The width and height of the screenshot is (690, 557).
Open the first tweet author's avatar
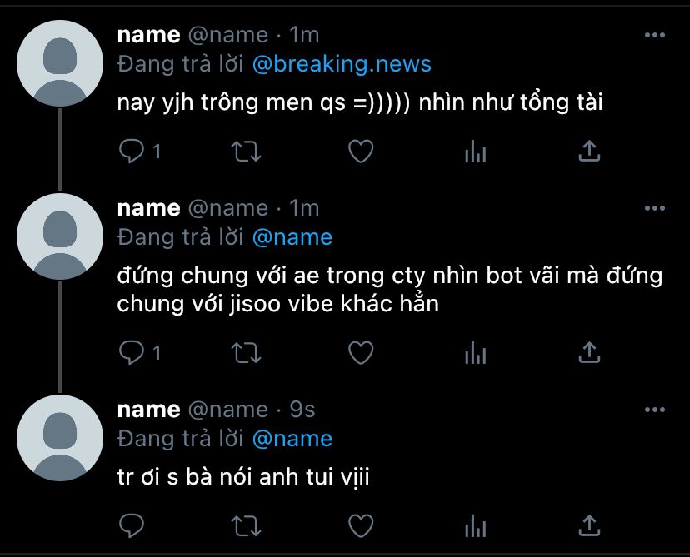tap(60, 63)
